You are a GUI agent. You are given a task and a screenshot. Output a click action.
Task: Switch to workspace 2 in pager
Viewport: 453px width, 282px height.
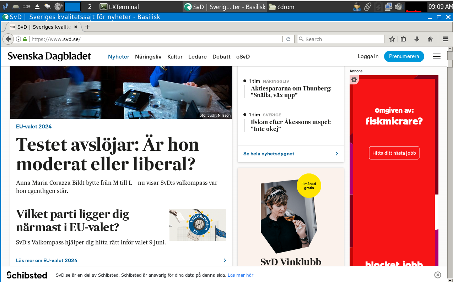(90, 7)
